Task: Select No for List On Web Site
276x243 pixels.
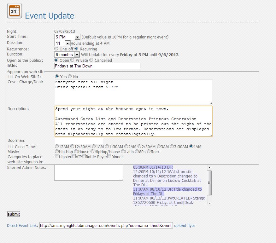Action: click(x=70, y=77)
